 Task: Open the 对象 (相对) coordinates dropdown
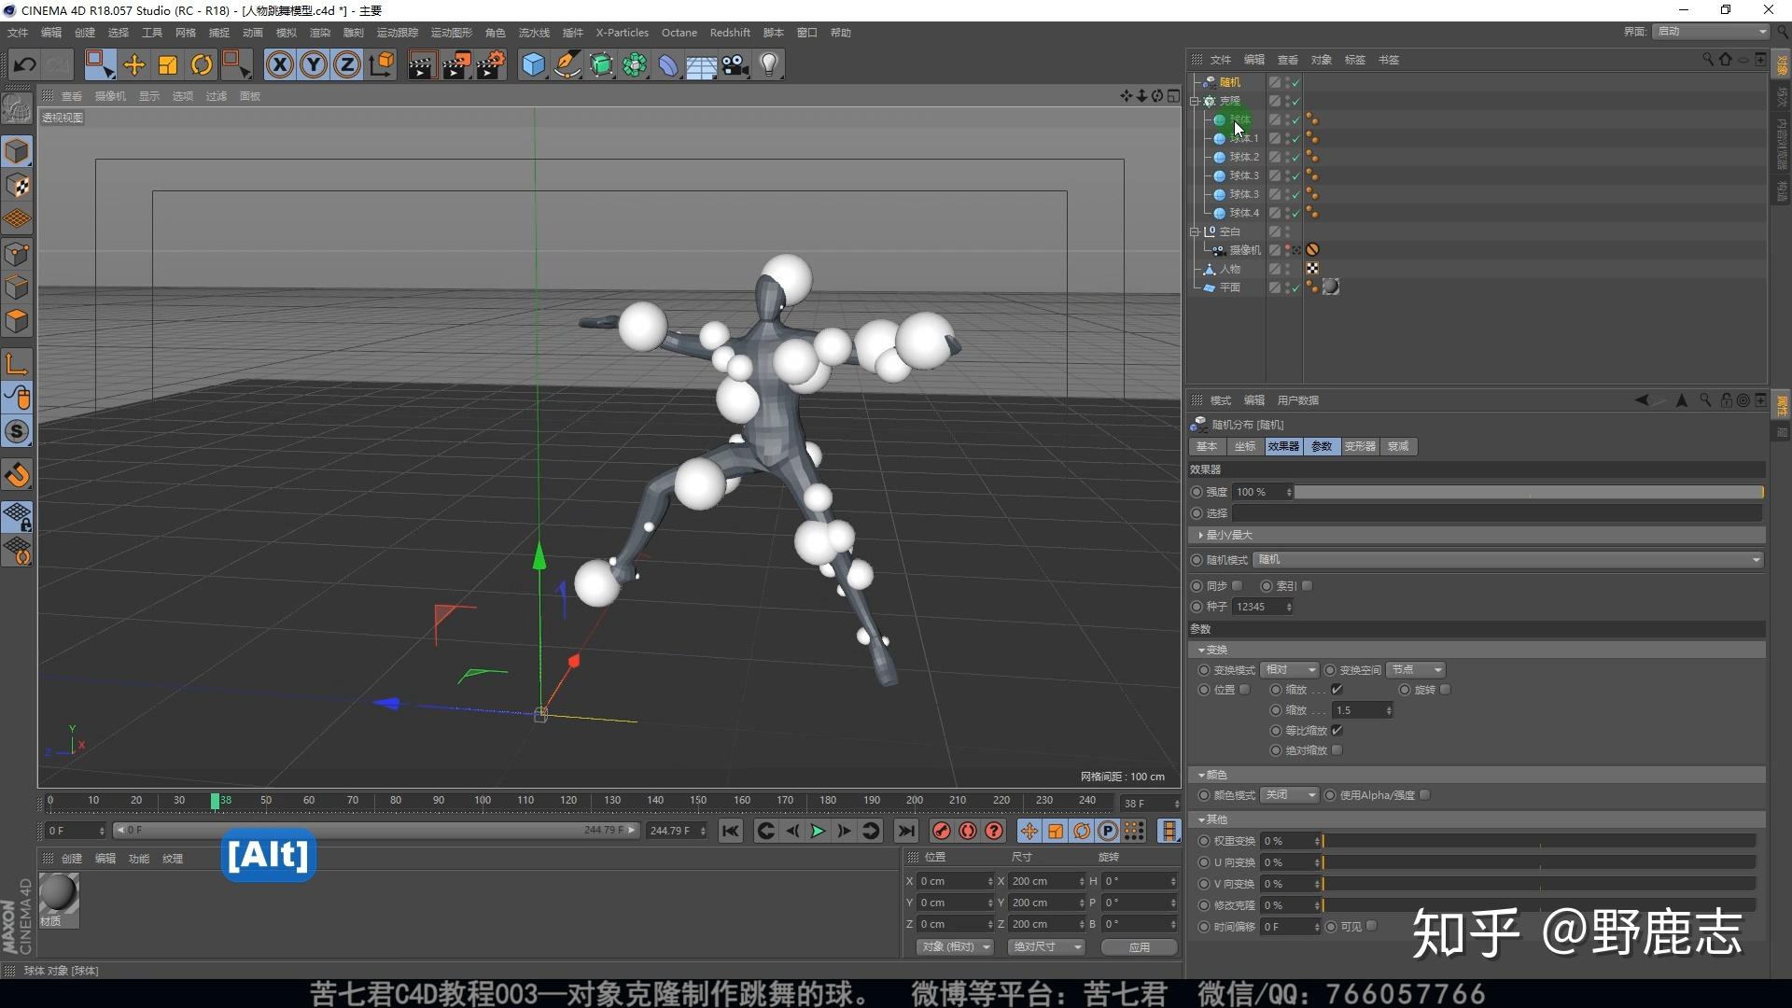click(954, 946)
